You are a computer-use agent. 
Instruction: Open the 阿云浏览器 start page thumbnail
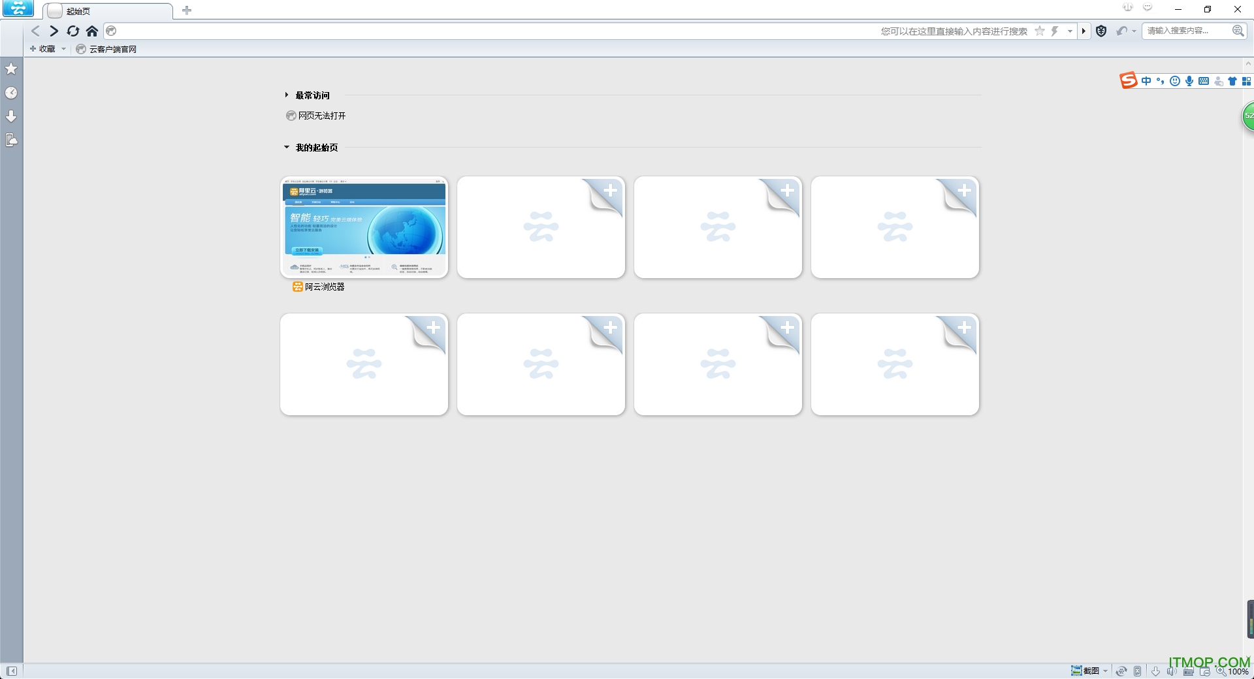(x=364, y=227)
